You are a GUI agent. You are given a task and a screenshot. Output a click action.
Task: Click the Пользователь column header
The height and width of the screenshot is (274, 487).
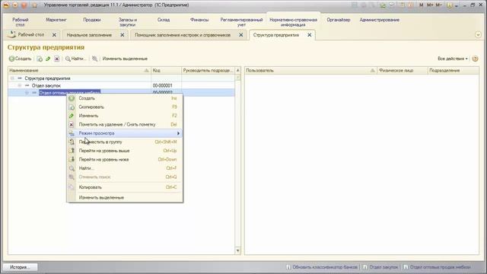click(310, 71)
